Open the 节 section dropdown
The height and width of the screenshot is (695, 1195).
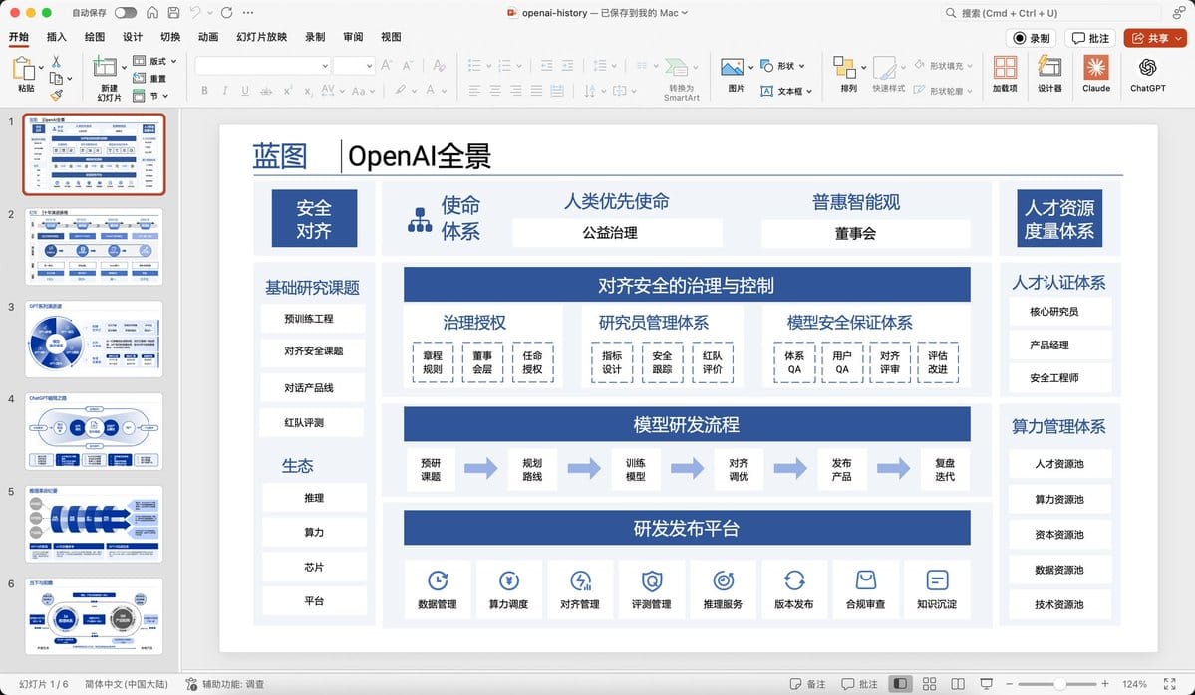[150, 96]
